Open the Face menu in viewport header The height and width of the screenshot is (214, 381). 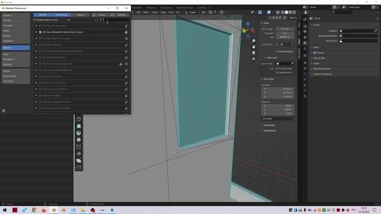171,12
